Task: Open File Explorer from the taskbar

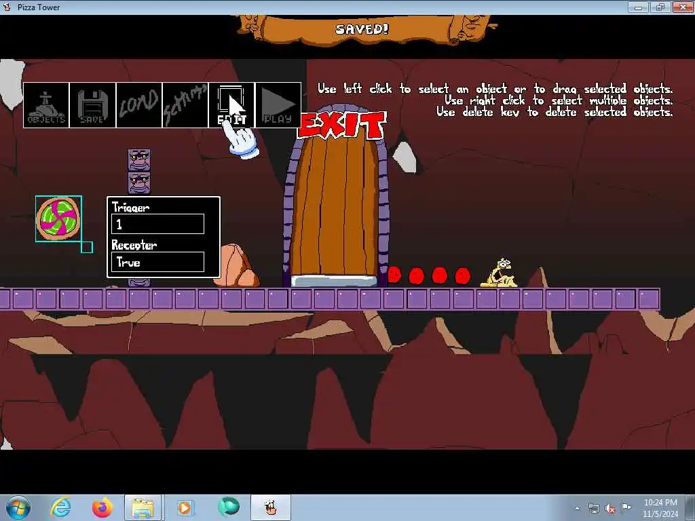Action: [x=143, y=507]
